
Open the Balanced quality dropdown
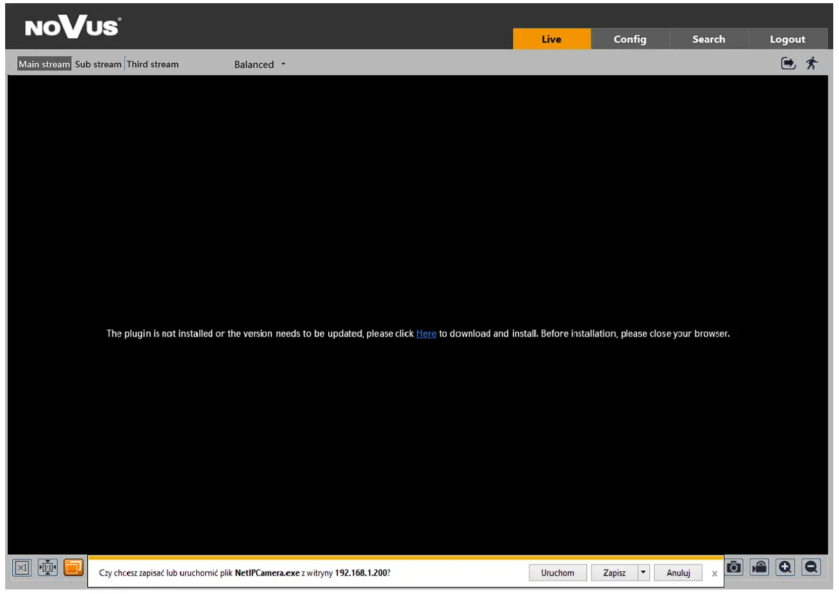click(x=258, y=64)
